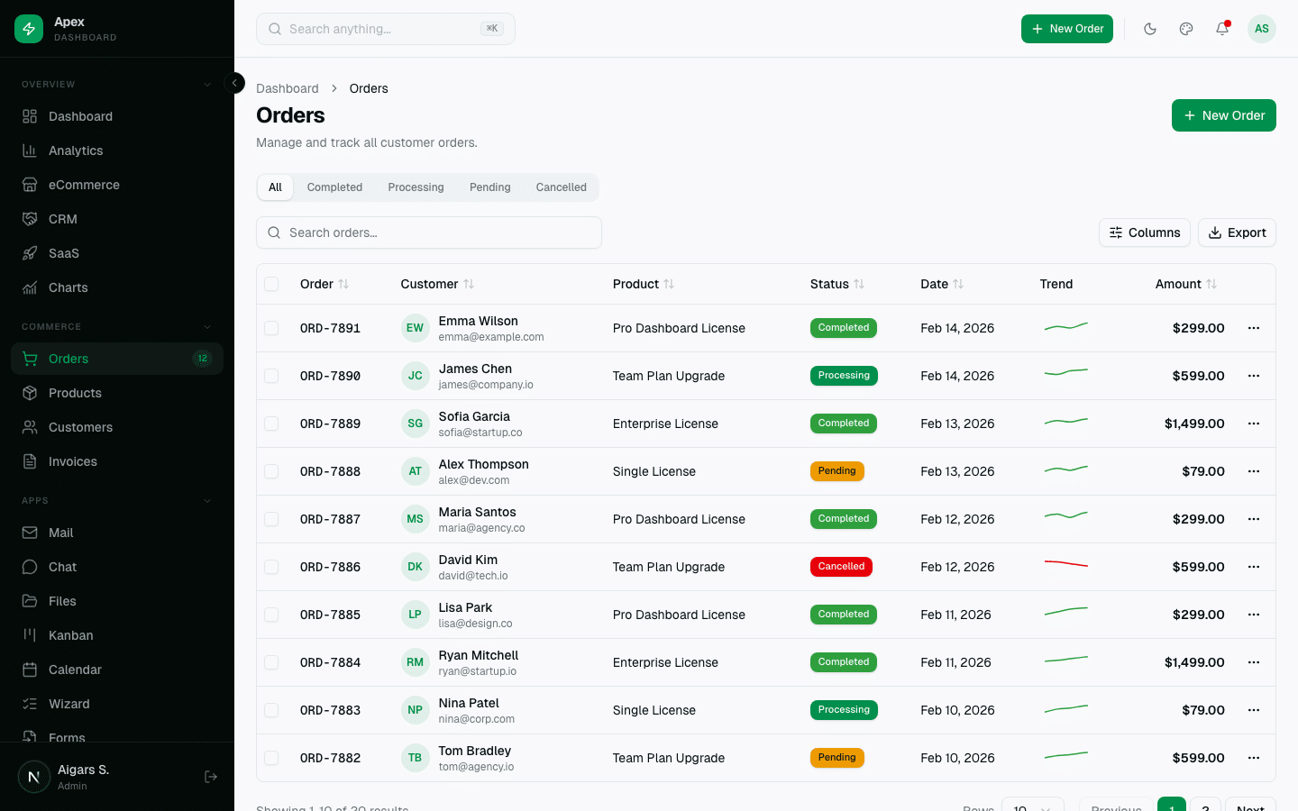Select the Processing status tab
The width and height of the screenshot is (1298, 811).
[416, 187]
